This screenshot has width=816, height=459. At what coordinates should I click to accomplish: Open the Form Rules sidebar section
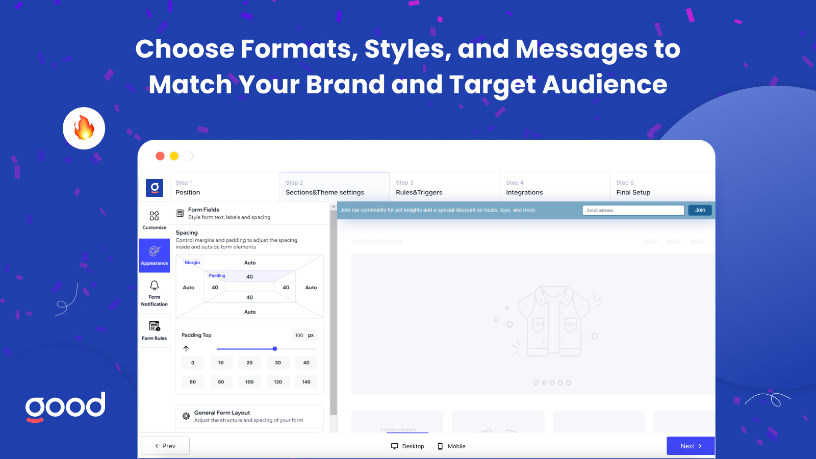(154, 330)
